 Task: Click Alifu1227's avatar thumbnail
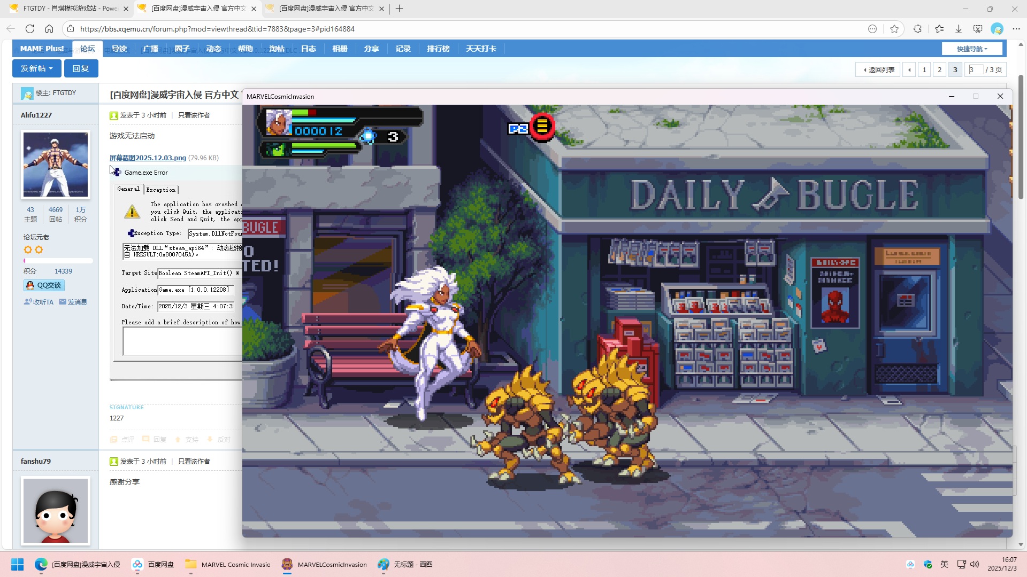click(x=56, y=165)
